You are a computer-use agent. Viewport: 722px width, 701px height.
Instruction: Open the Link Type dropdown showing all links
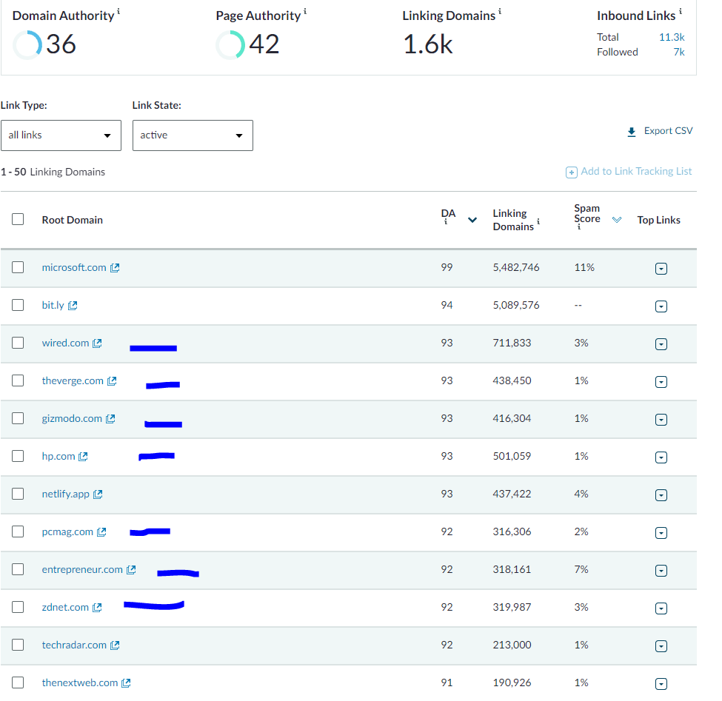pyautogui.click(x=61, y=135)
